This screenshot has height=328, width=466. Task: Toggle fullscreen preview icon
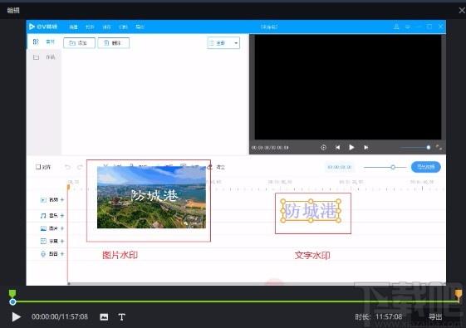[x=439, y=147]
